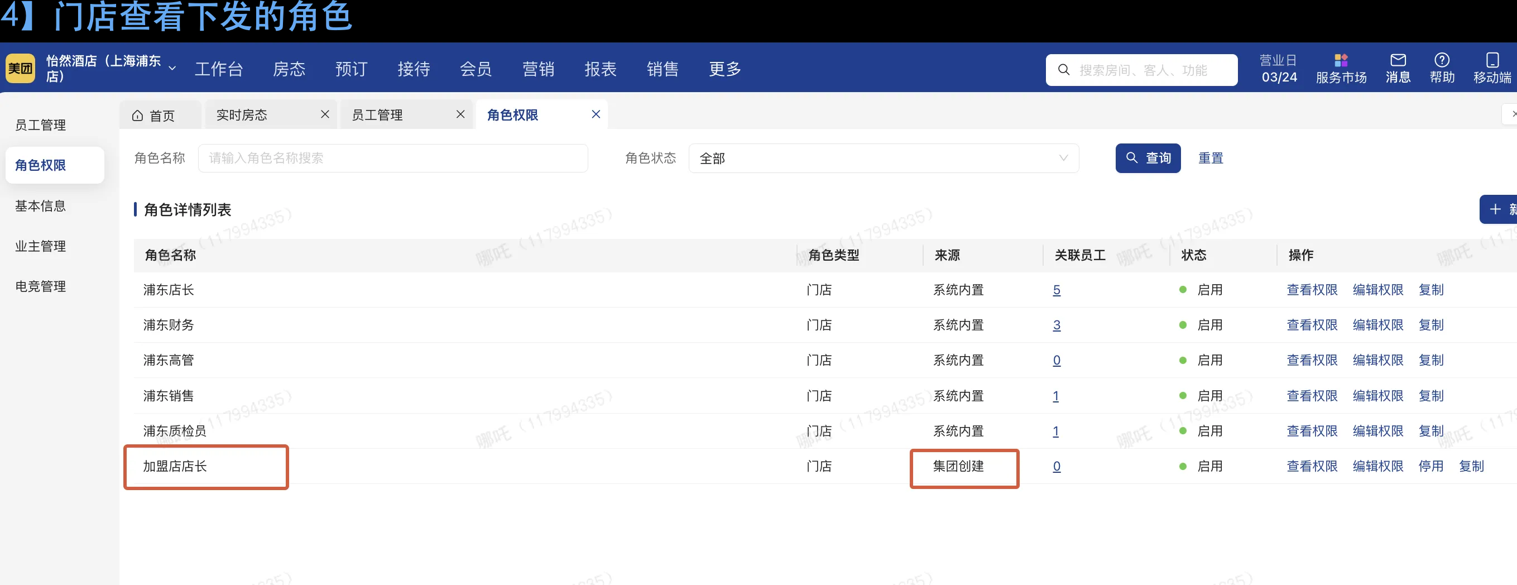The height and width of the screenshot is (585, 1517).
Task: Open linked staff count 5 for 浦东店长
Action: [x=1057, y=290]
